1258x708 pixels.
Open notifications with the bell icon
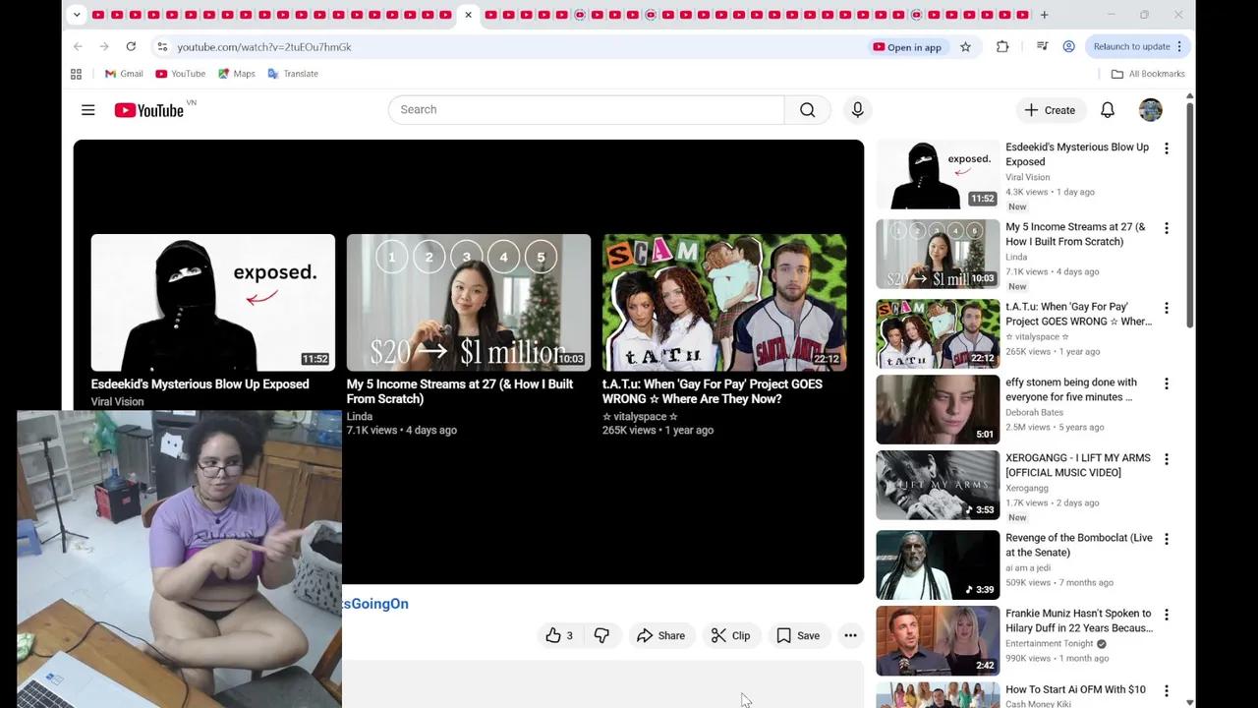(x=1107, y=109)
